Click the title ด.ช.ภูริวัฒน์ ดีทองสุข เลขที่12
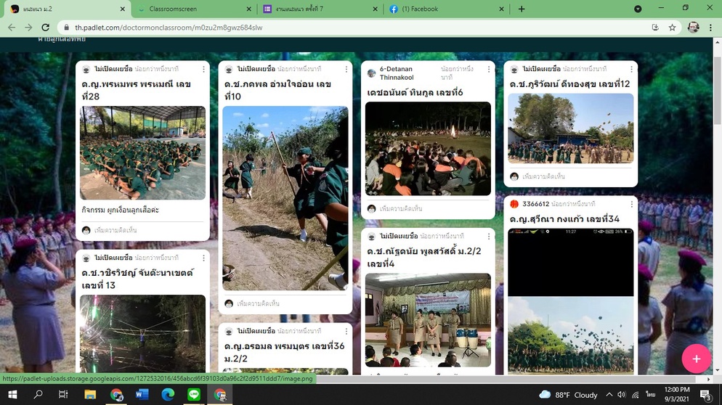The image size is (722, 405). [x=569, y=83]
